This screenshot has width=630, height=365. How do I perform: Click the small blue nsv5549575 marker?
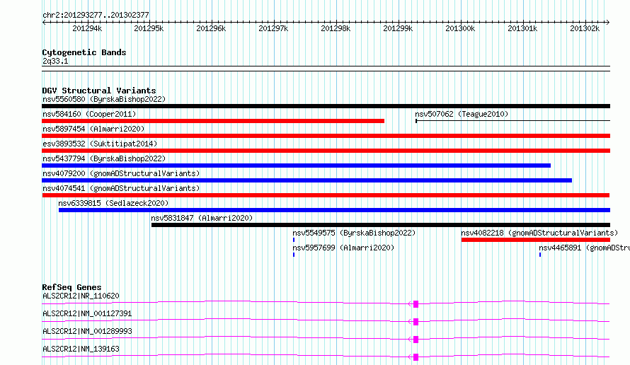click(x=294, y=240)
